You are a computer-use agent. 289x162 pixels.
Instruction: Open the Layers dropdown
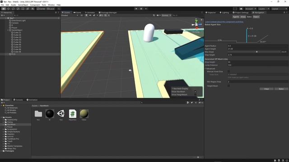tap(264, 9)
